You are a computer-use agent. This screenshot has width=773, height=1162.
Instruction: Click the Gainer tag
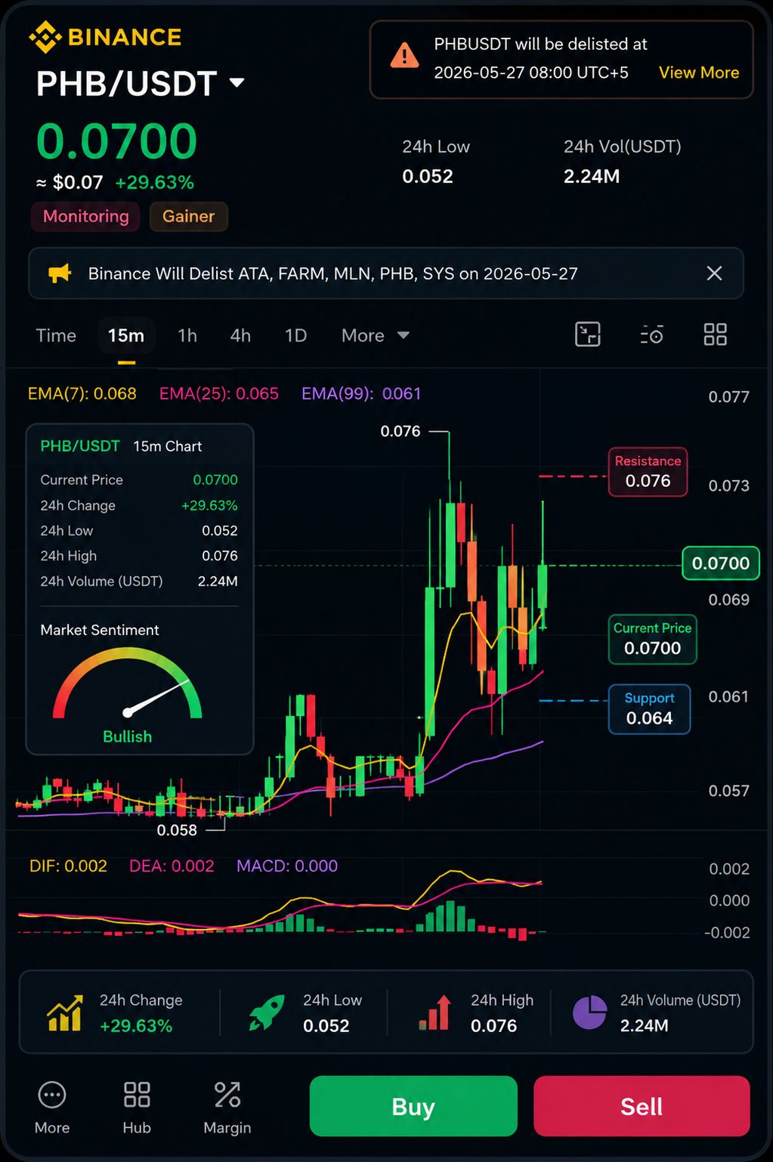(188, 216)
